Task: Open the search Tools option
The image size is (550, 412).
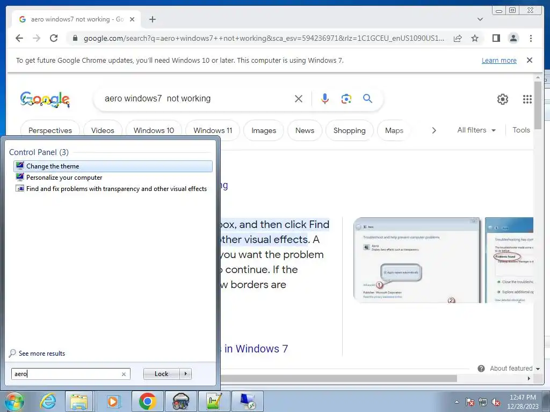Action: click(521, 130)
